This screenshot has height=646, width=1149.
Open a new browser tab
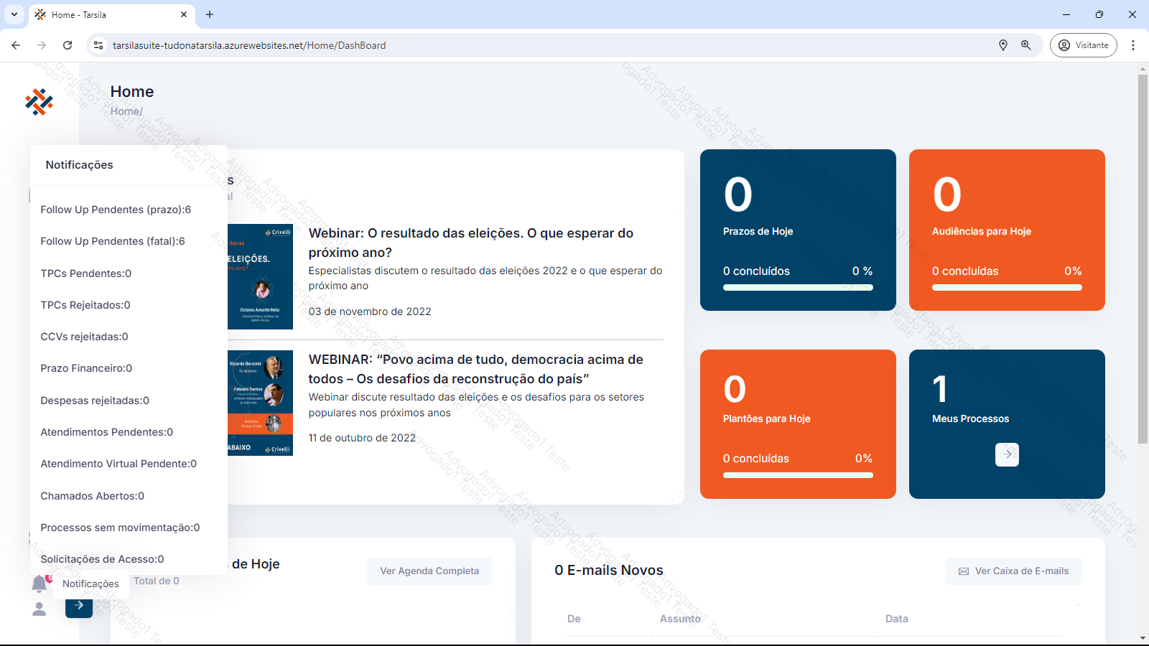210,14
